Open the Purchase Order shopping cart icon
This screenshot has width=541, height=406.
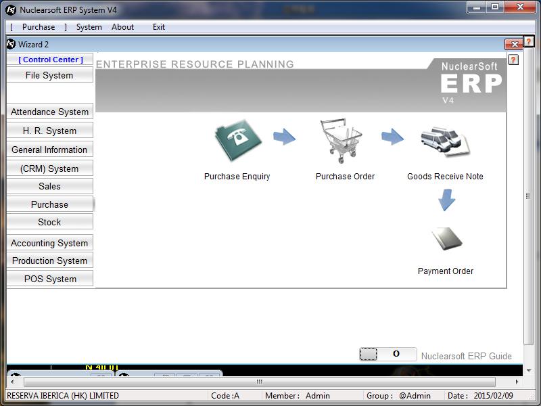341,140
